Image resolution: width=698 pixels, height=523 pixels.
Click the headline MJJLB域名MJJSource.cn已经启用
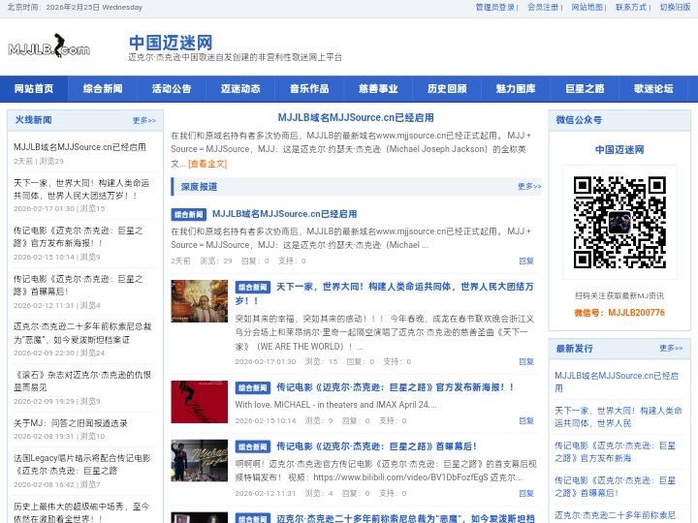pyautogui.click(x=356, y=118)
